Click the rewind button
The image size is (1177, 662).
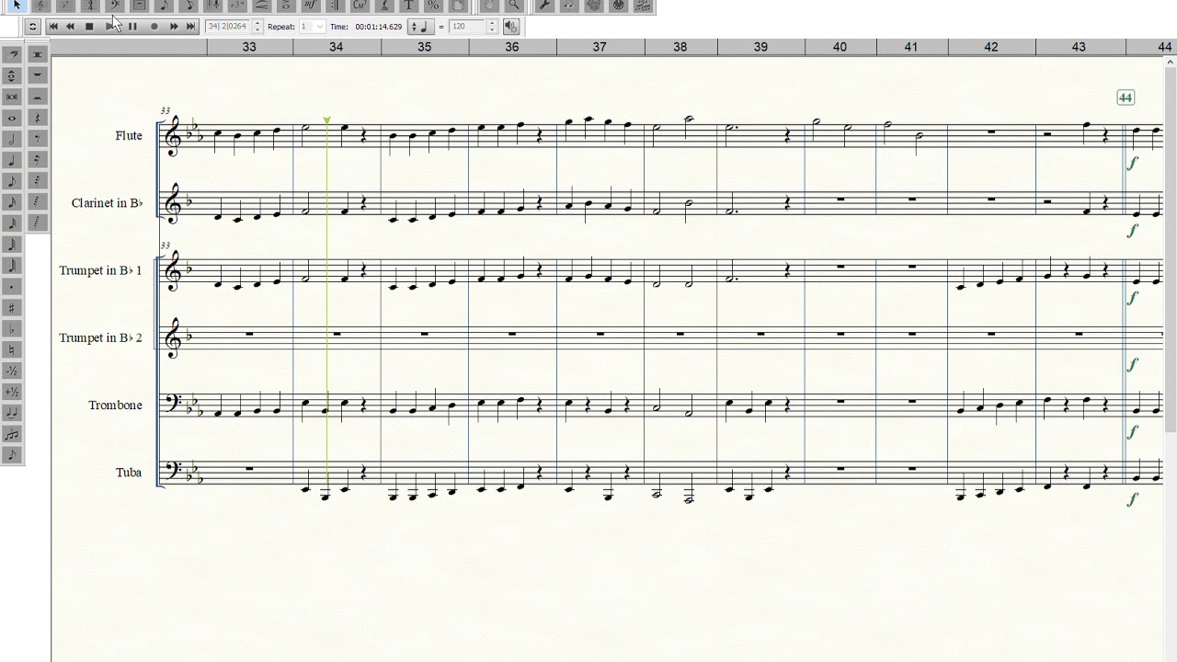point(71,27)
